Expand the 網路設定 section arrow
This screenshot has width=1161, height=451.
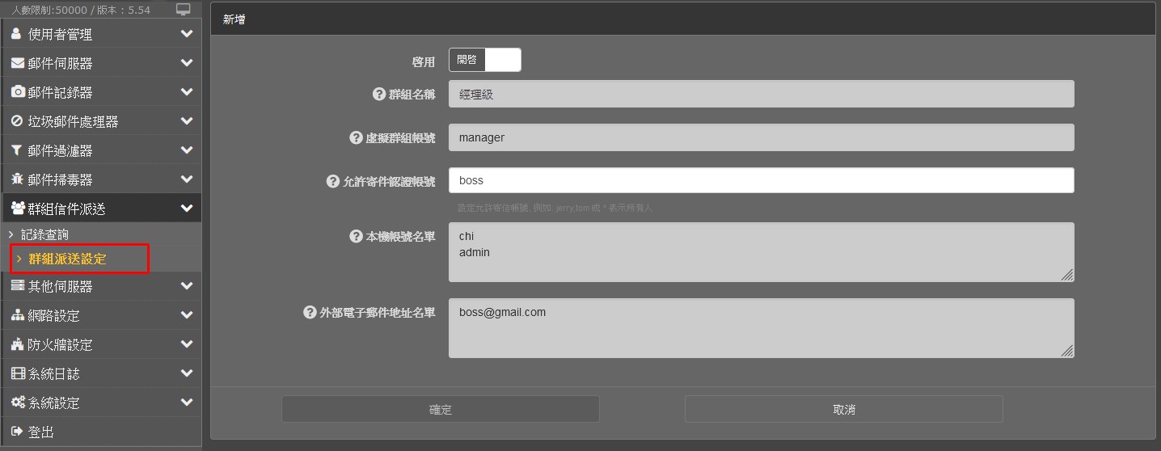[187, 315]
